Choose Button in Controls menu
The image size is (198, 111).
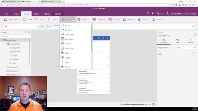(75, 25)
